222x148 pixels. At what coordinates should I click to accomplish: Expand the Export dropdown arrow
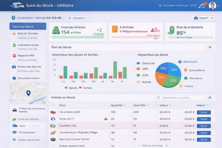[x=212, y=18]
